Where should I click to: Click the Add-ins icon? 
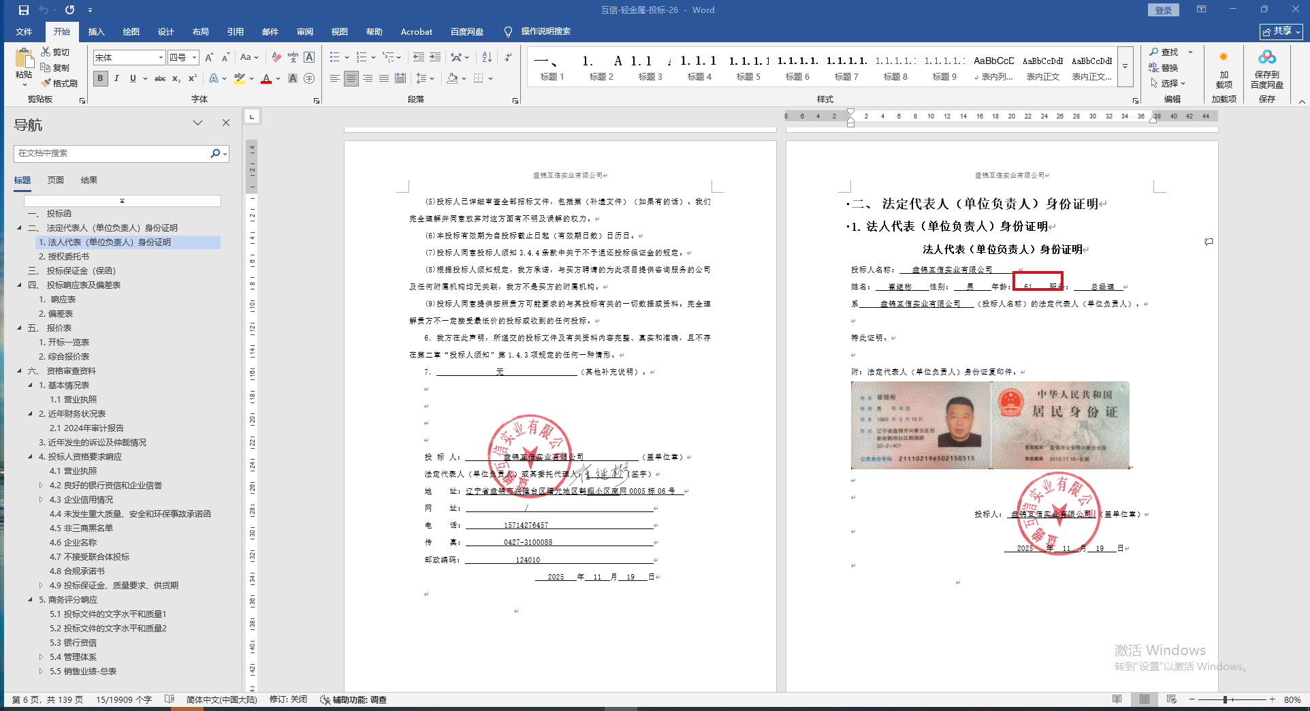tap(1224, 69)
